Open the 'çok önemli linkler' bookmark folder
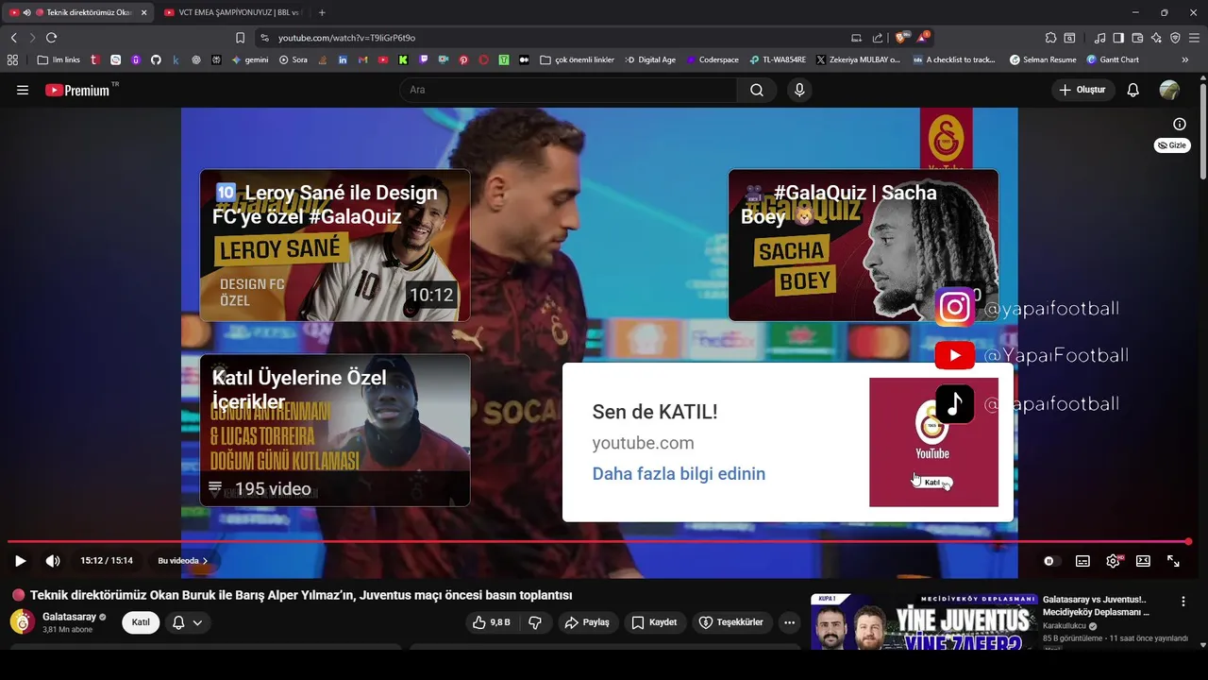1208x680 pixels. pyautogui.click(x=577, y=59)
